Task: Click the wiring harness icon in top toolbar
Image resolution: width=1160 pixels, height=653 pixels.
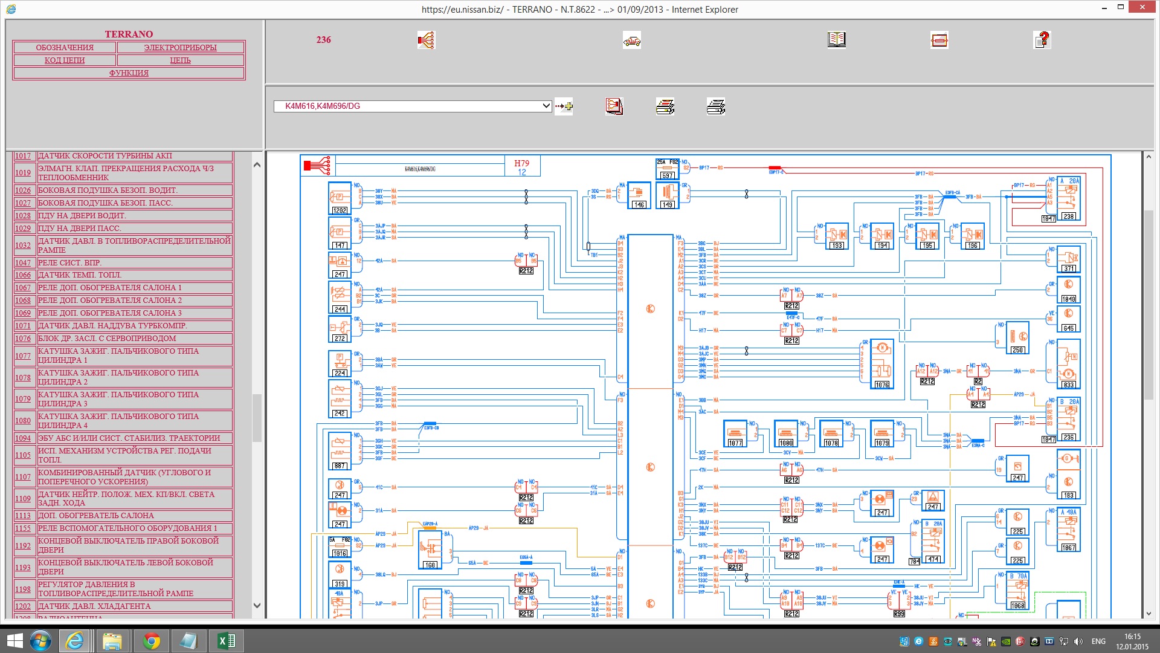Action: click(x=426, y=40)
